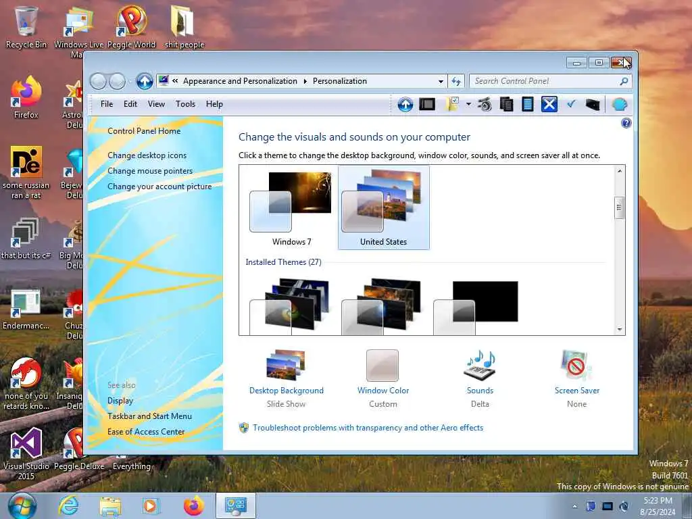This screenshot has width=692, height=519.
Task: Open the Screen Saver icon
Action: (x=576, y=365)
